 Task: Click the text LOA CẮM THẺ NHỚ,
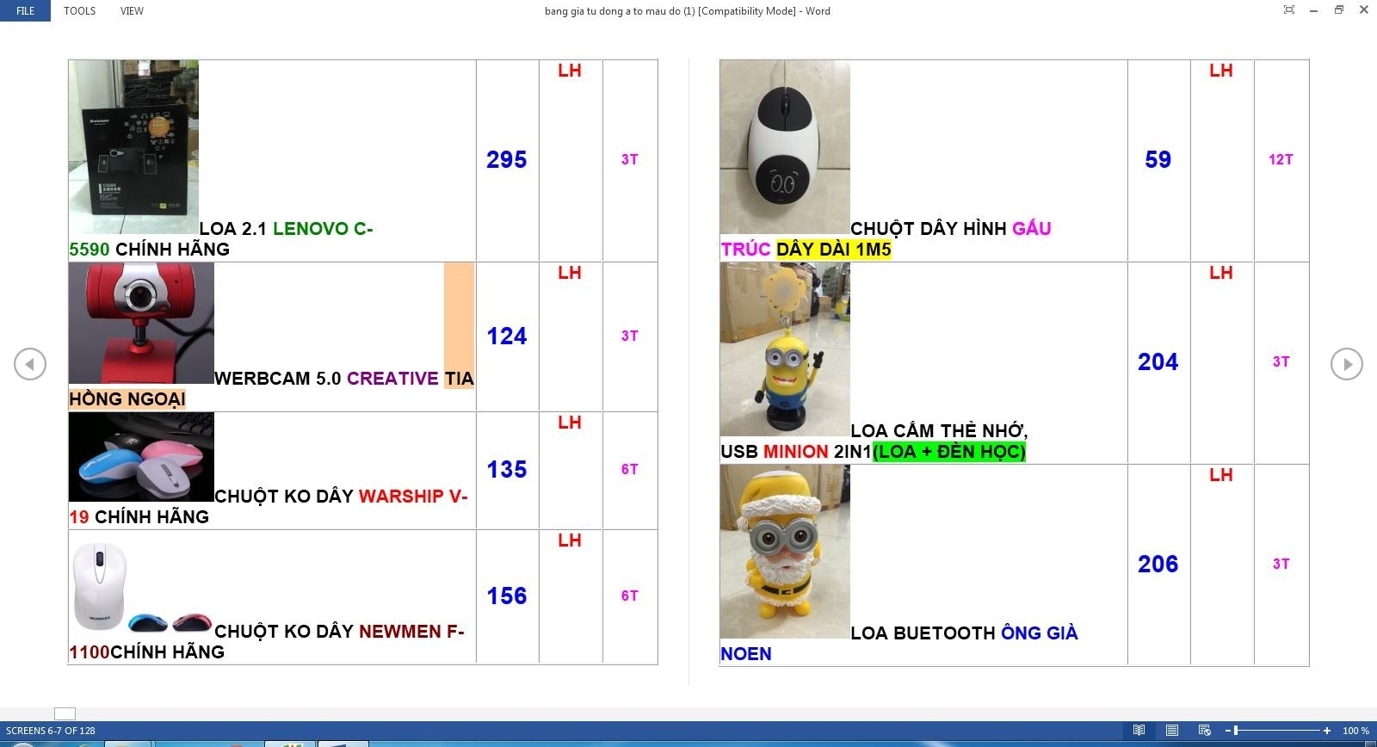tap(939, 431)
